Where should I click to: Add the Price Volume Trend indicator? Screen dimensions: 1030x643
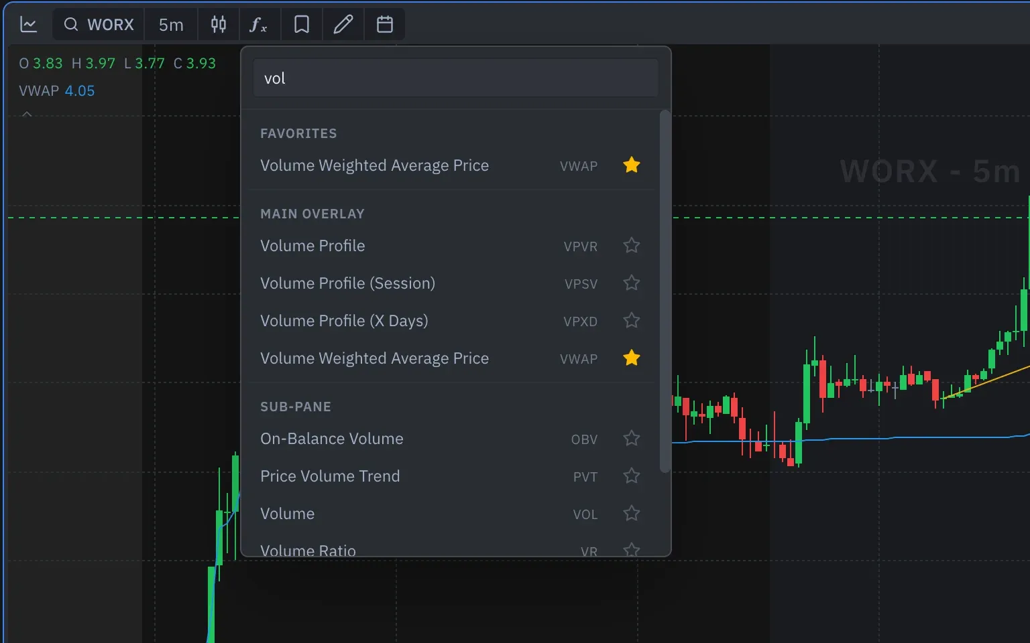pyautogui.click(x=452, y=476)
